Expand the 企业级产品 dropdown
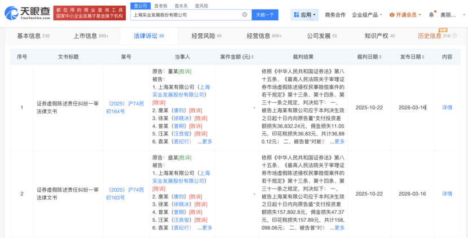This screenshot has height=238, width=468. 367,15
